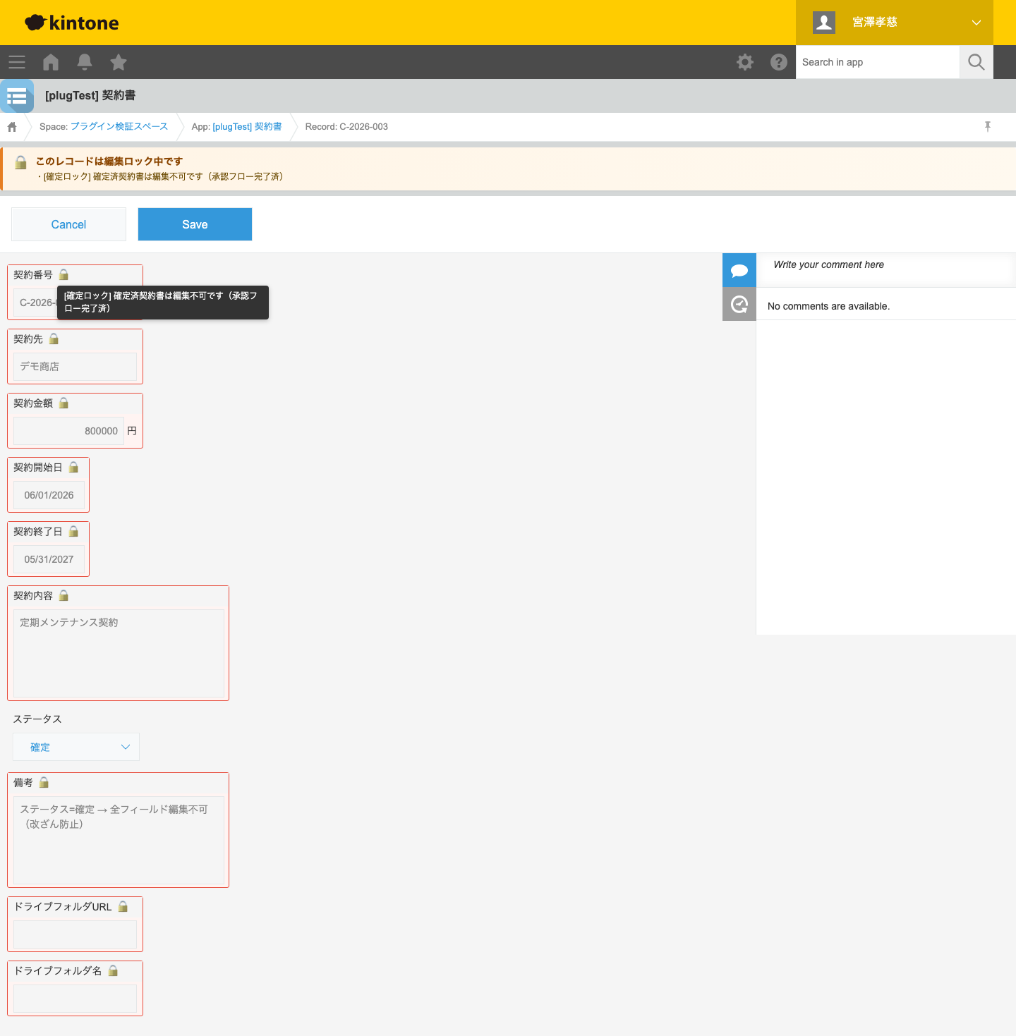Open the [plugTest] 契約書 app breadcrumb link

[247, 126]
